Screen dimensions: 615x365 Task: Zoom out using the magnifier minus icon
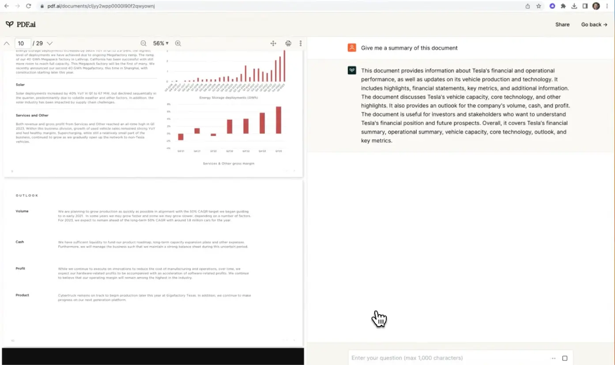click(143, 43)
